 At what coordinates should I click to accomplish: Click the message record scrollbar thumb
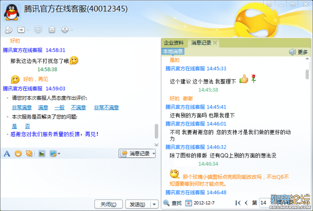tap(307, 74)
